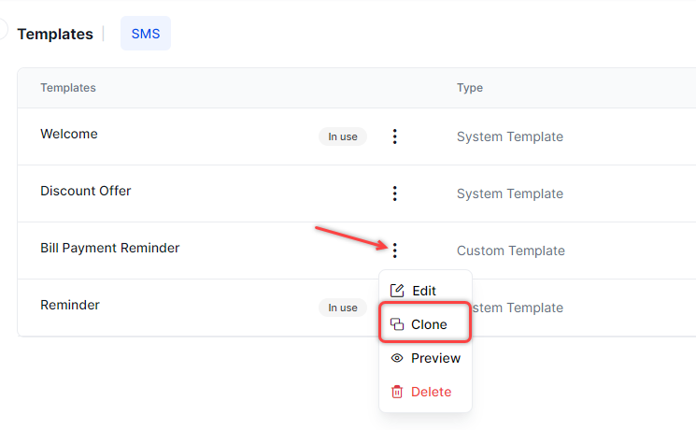Click the pencil icon beside Edit
Image resolution: width=696 pixels, height=430 pixels.
397,291
